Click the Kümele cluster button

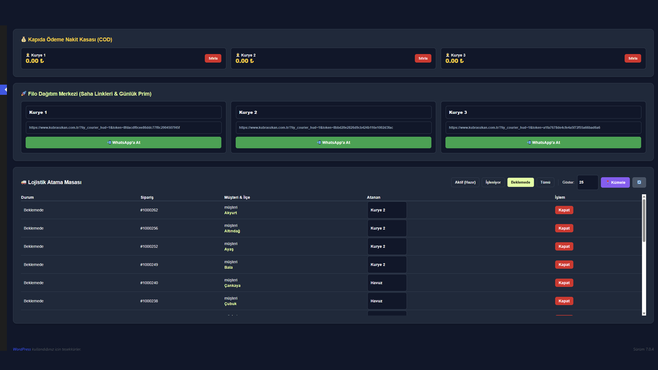click(x=615, y=182)
